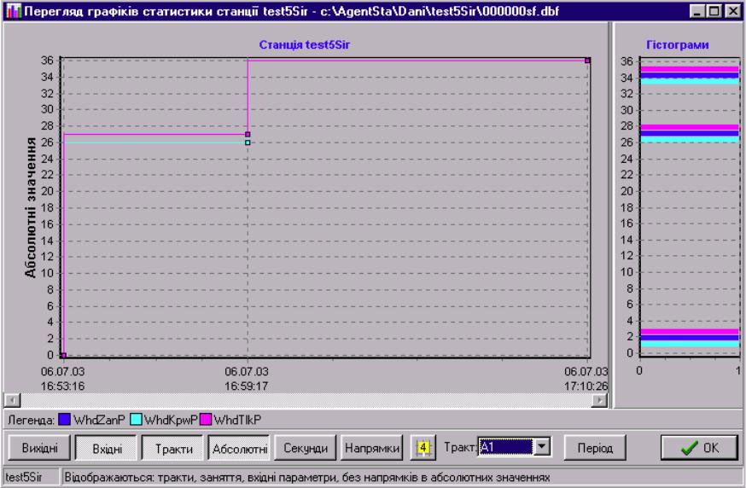Click the Станція test5Sir chart title

[305, 44]
